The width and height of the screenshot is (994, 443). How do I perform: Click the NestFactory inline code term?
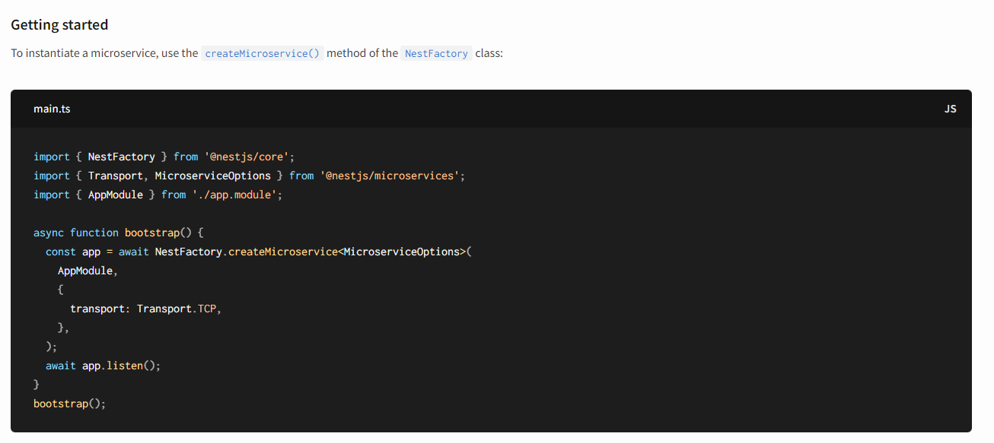(436, 53)
